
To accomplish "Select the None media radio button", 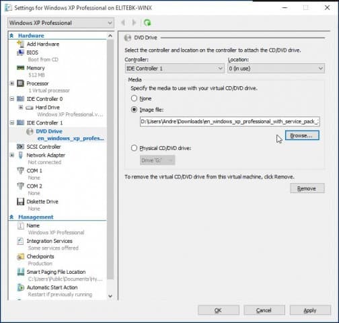I will pos(134,98).
